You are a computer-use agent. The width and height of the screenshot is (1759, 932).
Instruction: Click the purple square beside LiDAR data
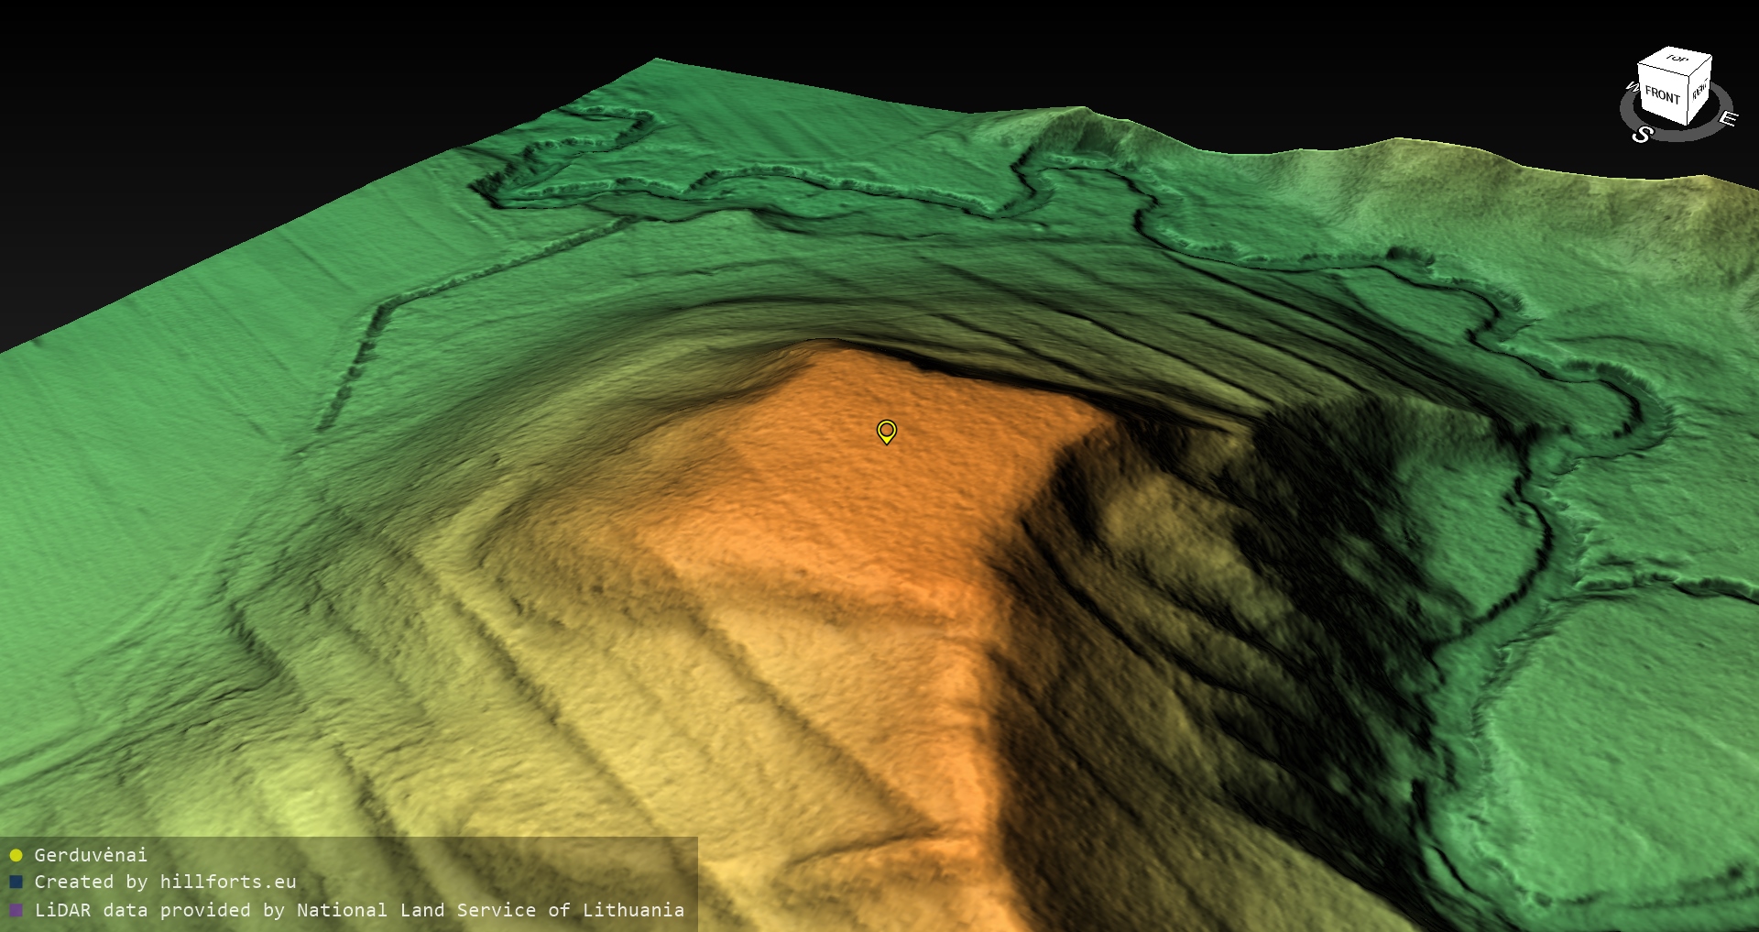[16, 910]
